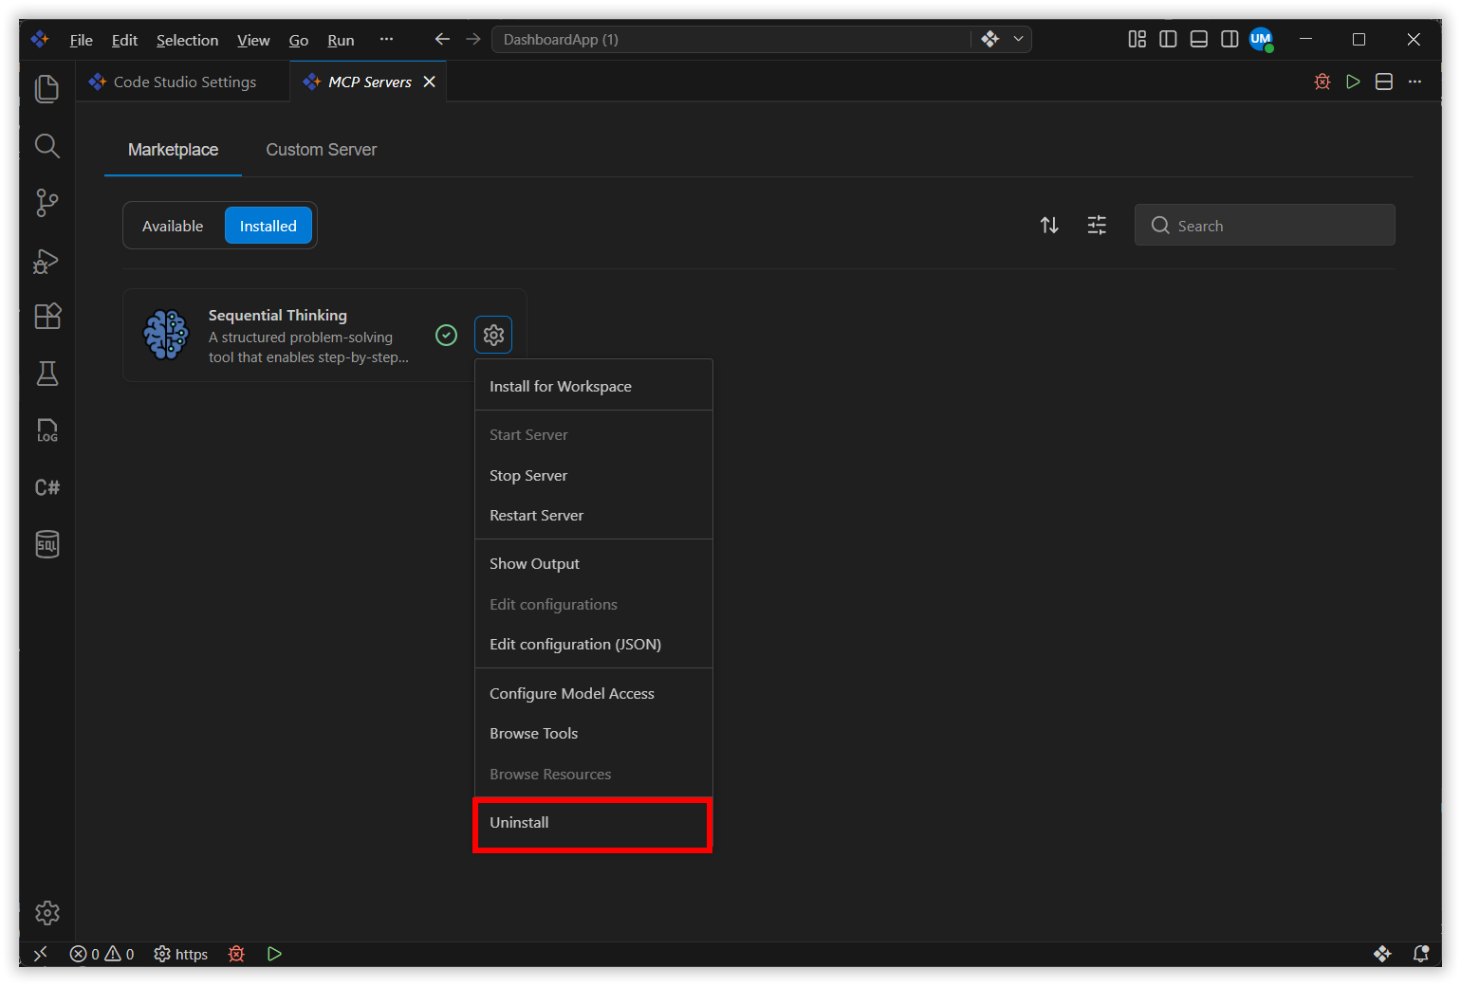1461x986 pixels.
Task: Open the File menu
Action: [x=82, y=40]
